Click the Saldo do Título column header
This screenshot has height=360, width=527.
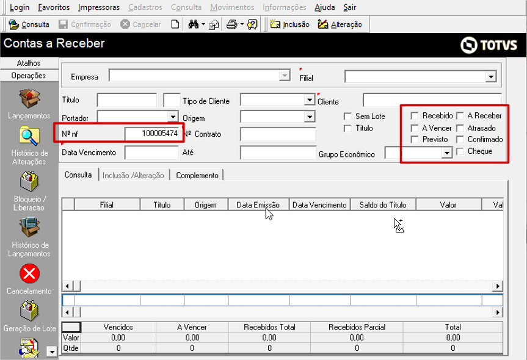coord(383,205)
